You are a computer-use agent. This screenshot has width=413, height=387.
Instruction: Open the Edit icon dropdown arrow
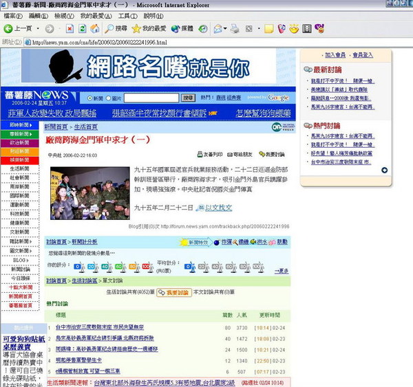coord(259,28)
